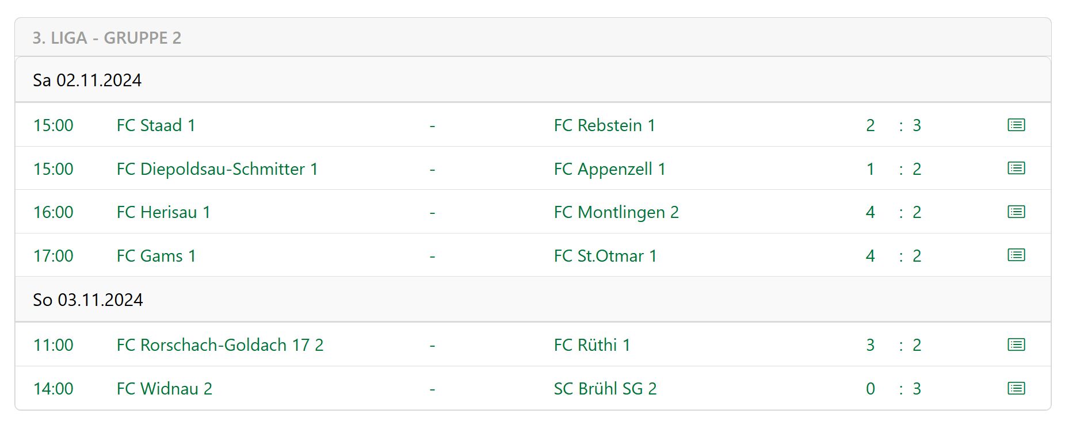This screenshot has height=425, width=1065.
Task: Open match report icon for Diepoldsau-Schmitter game
Action: [1016, 169]
